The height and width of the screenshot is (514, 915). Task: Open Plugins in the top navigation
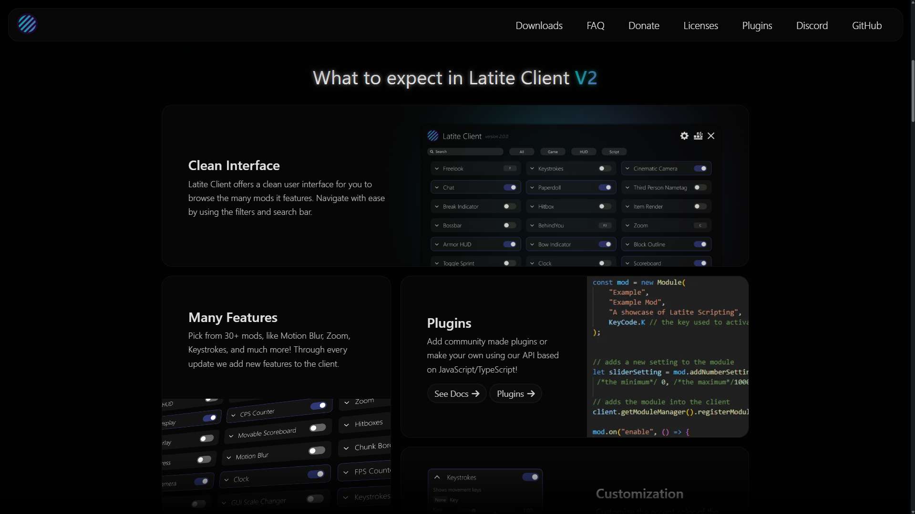(757, 25)
